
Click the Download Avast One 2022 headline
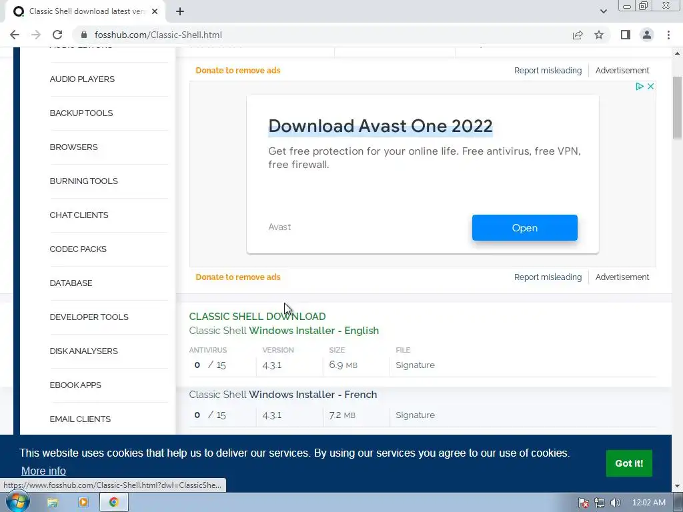point(380,126)
